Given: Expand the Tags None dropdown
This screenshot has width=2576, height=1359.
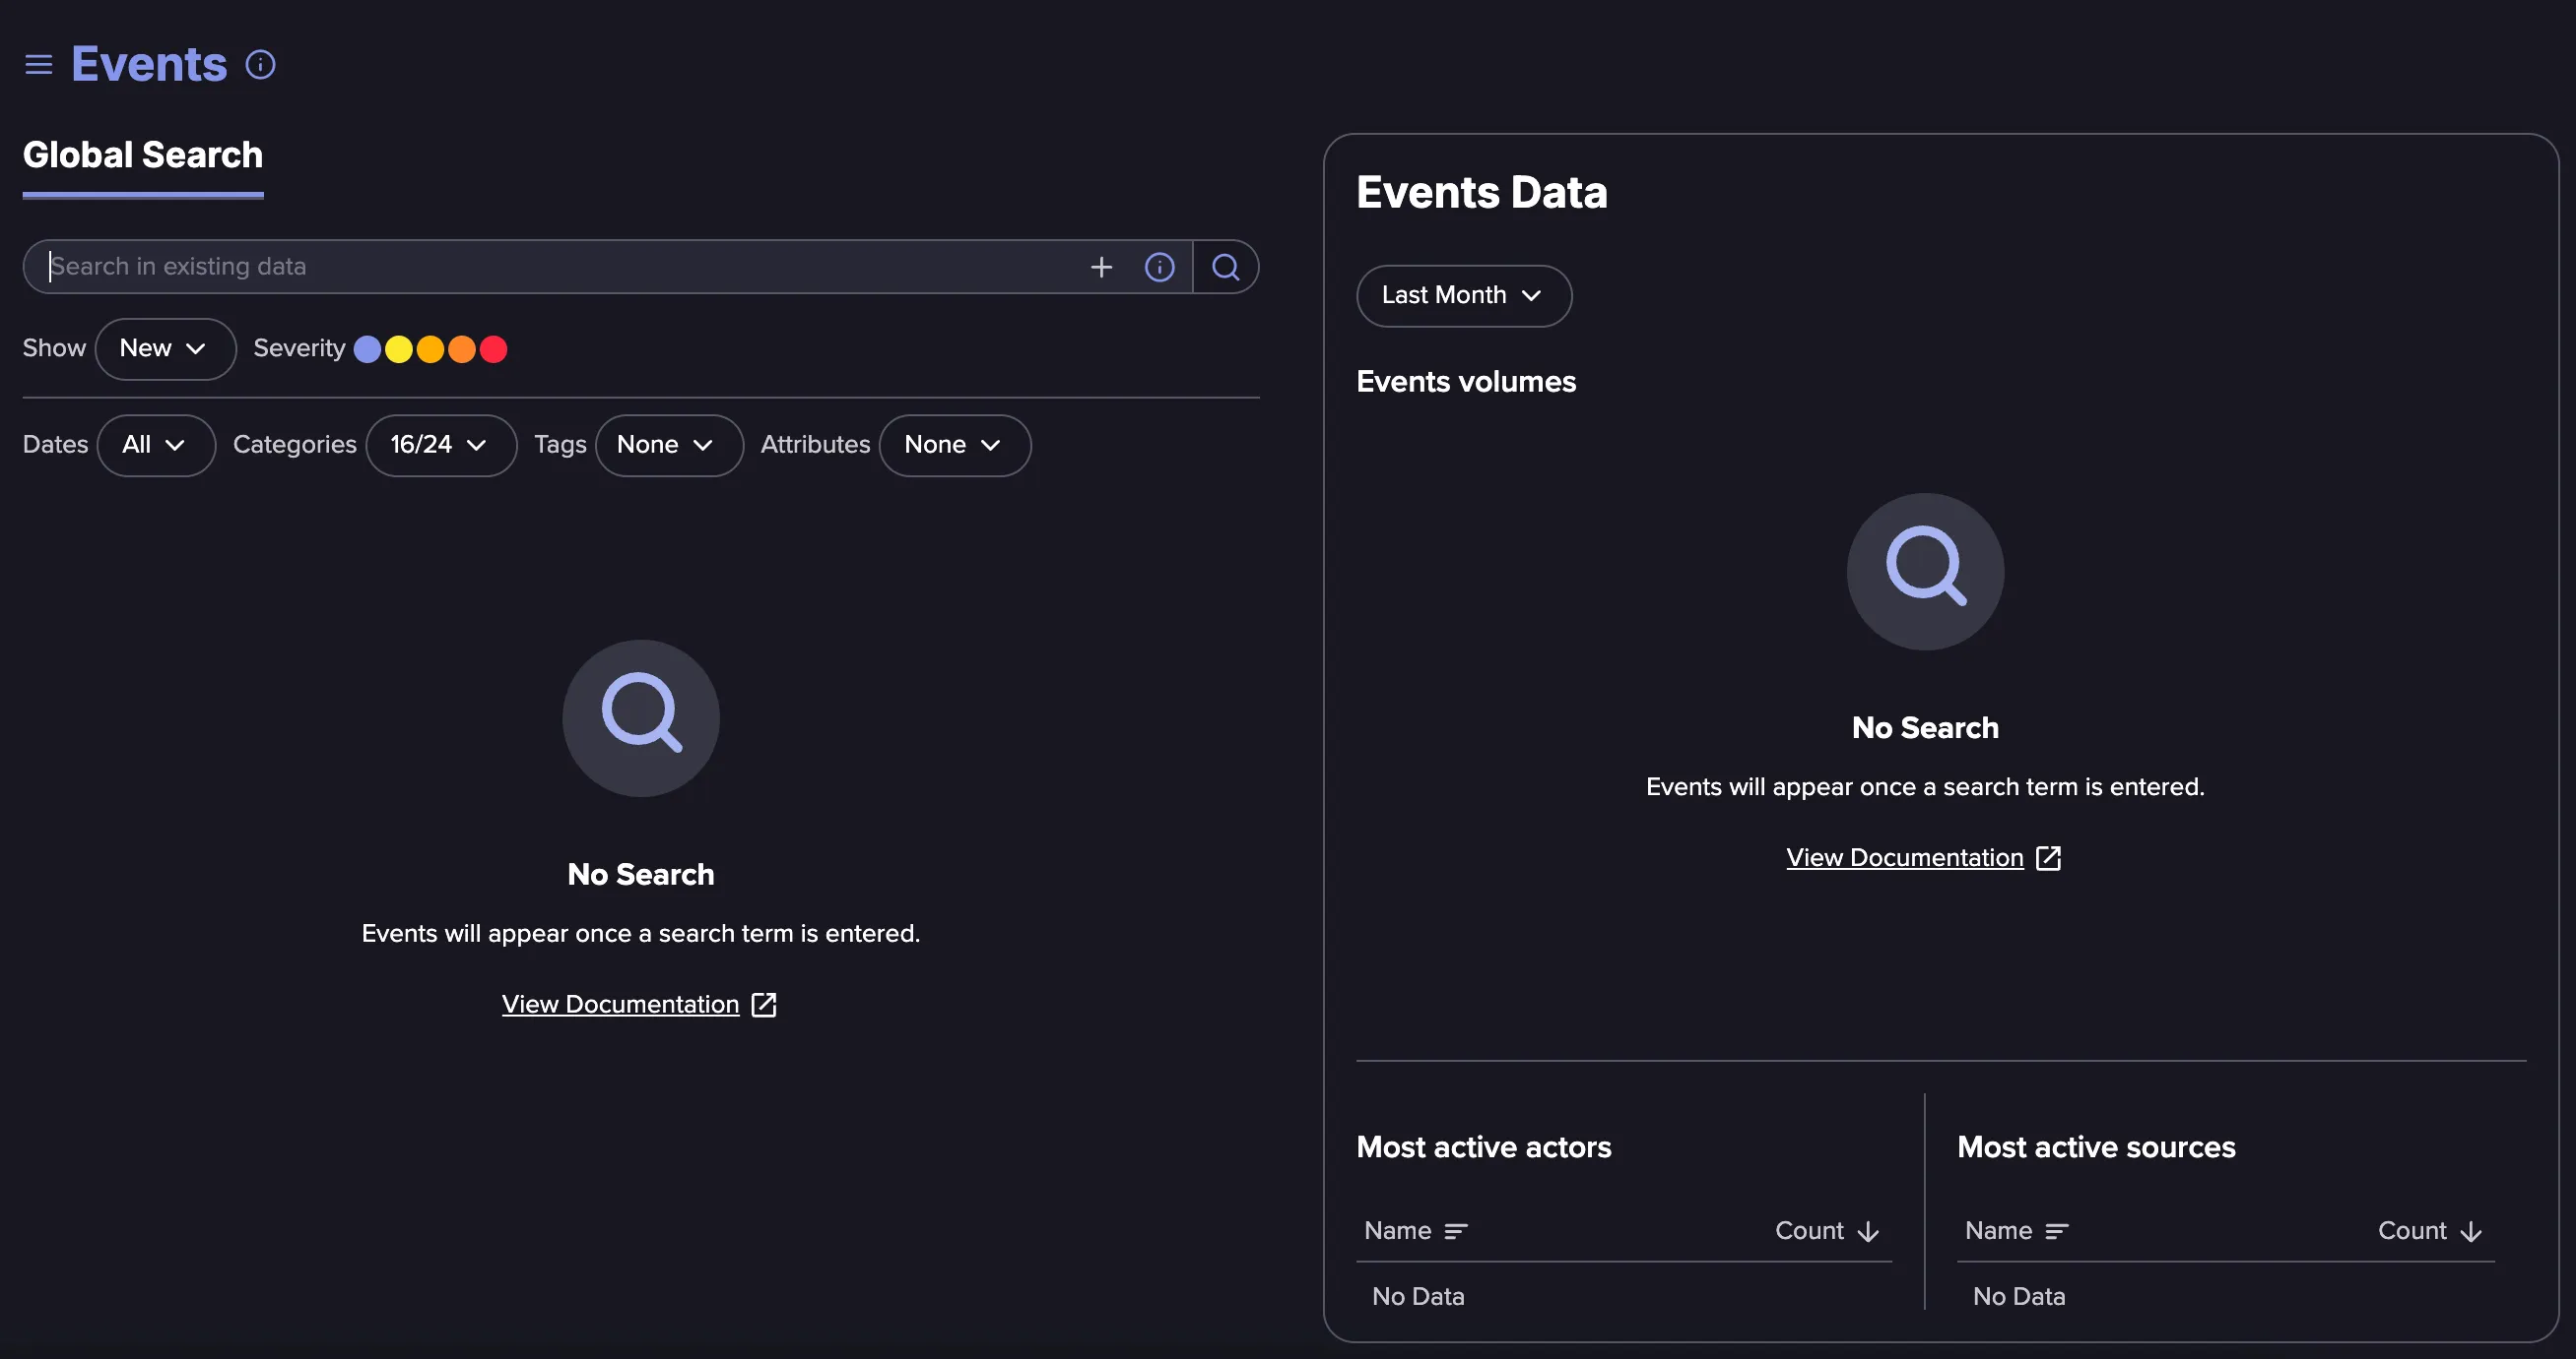Looking at the screenshot, I should pos(669,445).
